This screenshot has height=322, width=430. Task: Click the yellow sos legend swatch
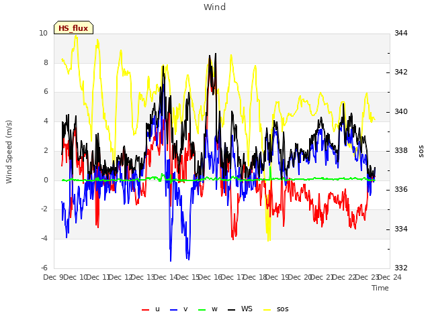[267, 310]
